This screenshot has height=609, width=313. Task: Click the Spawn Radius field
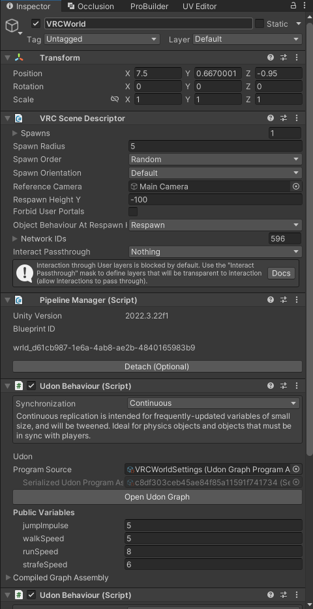[215, 147]
